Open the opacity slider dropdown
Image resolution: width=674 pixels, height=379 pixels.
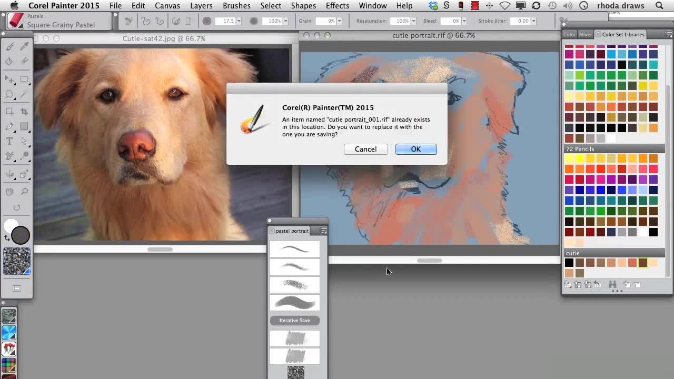tap(285, 21)
